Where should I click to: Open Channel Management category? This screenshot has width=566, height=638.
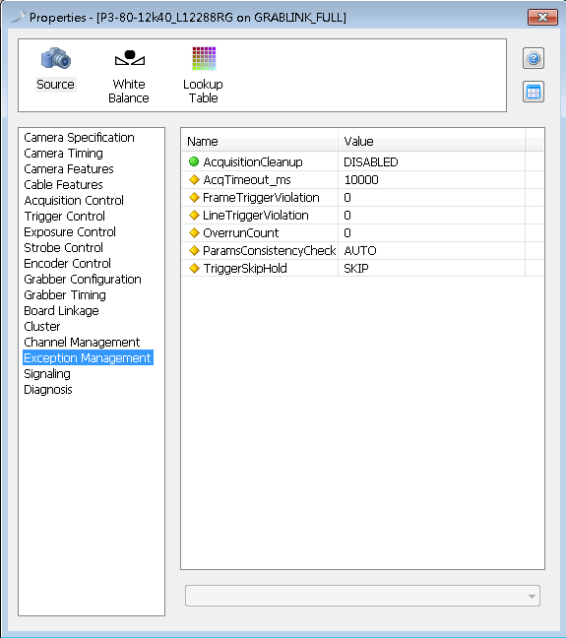(x=82, y=343)
